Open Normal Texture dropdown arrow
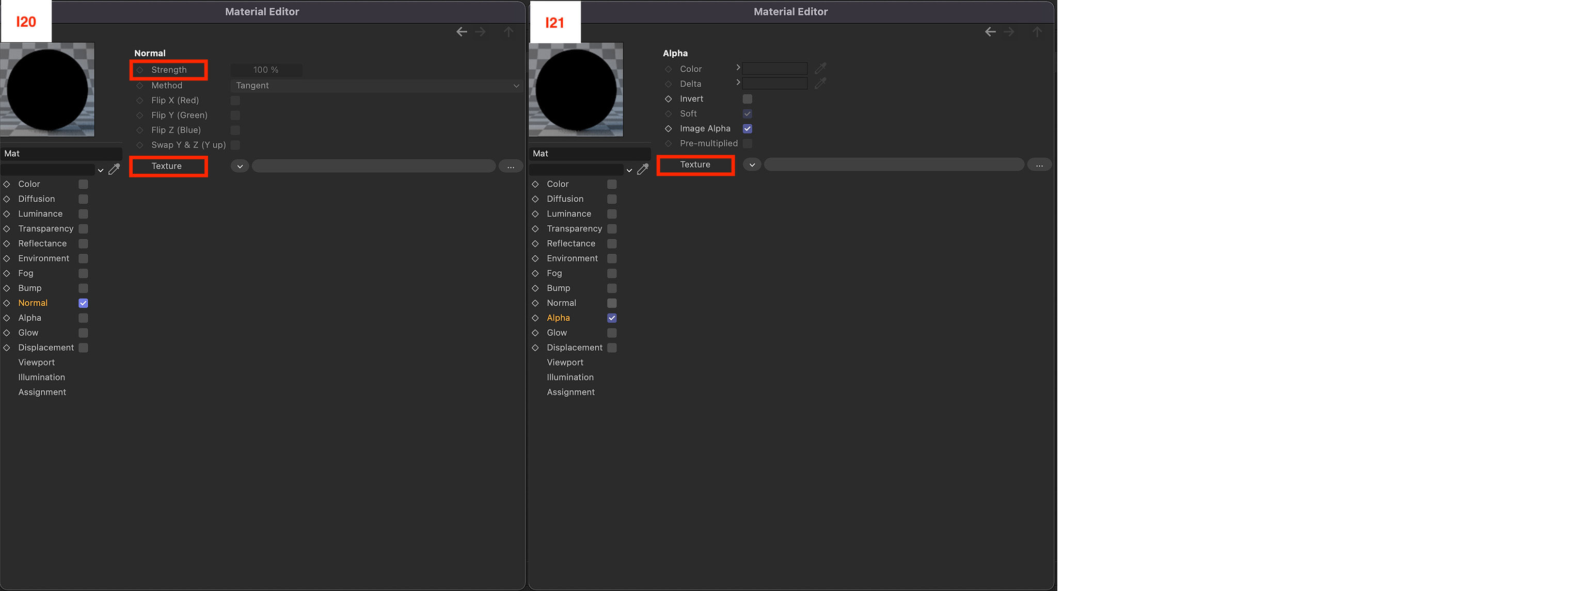The height and width of the screenshot is (591, 1586). (240, 166)
